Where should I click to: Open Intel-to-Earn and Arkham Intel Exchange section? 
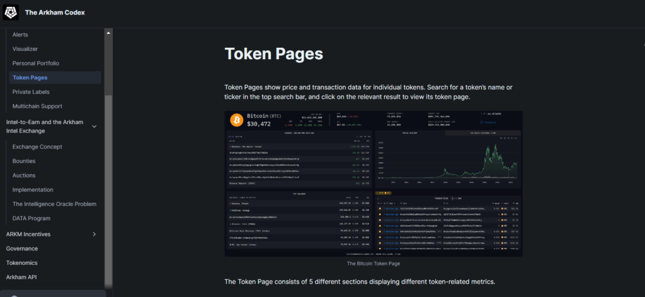pyautogui.click(x=45, y=126)
